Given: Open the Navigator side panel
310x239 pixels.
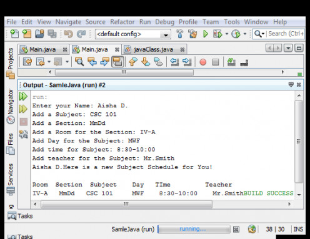Looking at the screenshot, I should (x=10, y=106).
